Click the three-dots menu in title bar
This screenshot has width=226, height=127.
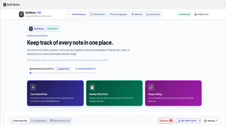[x=225, y=5]
